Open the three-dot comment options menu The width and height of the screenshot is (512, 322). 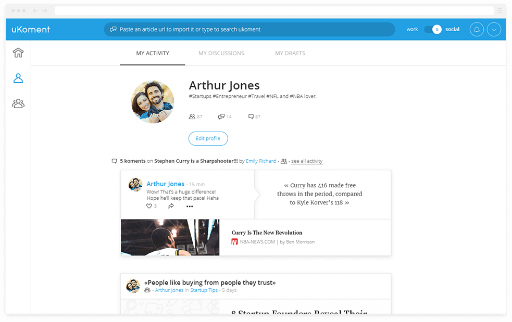190,207
